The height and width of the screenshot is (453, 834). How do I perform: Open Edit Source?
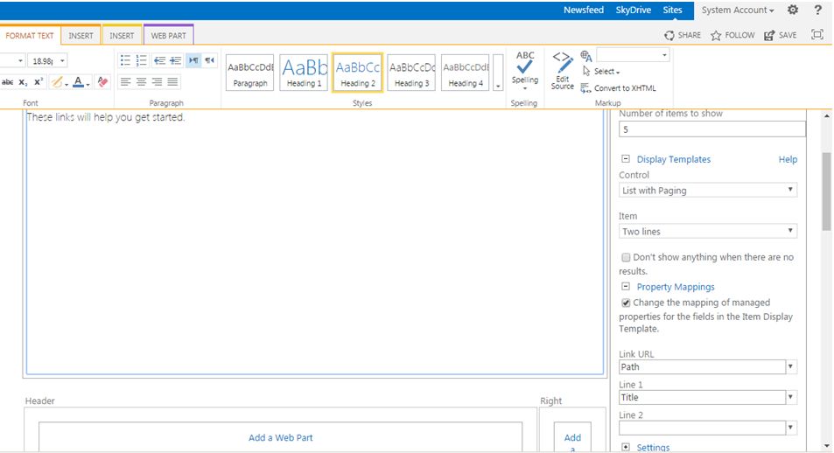coord(562,71)
